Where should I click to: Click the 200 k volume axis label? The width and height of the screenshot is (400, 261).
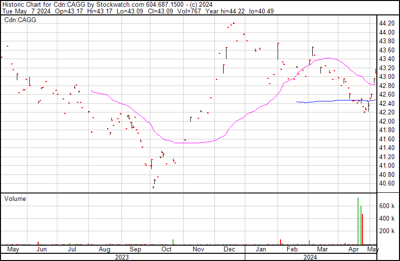[x=387, y=231]
